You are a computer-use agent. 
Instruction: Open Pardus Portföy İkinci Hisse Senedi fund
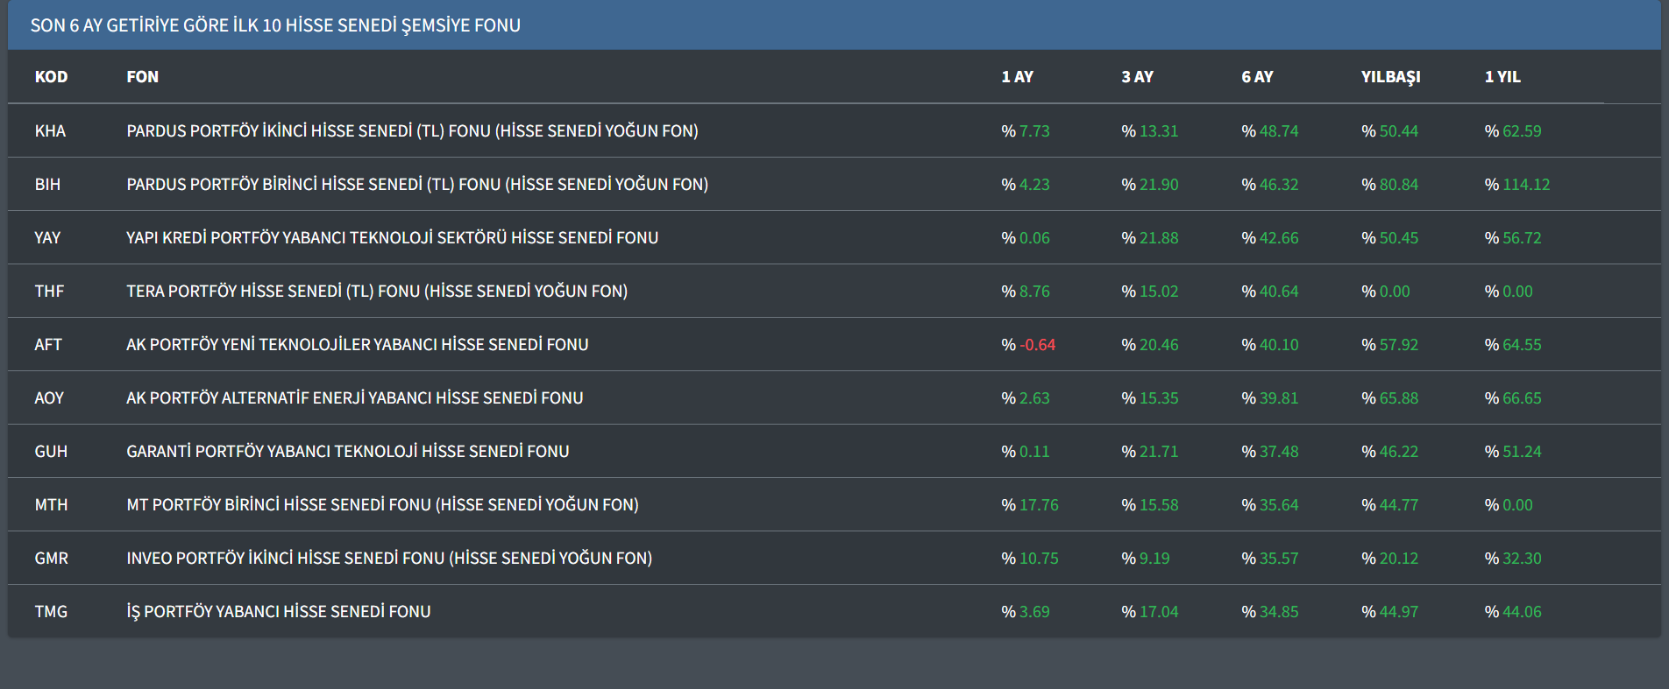click(412, 131)
